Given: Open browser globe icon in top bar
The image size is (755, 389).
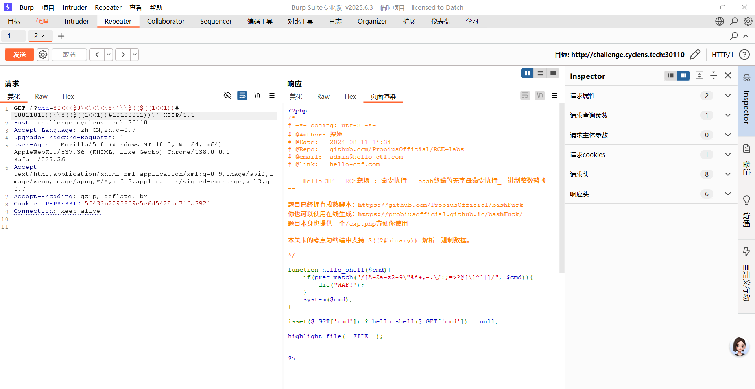Looking at the screenshot, I should 720,21.
